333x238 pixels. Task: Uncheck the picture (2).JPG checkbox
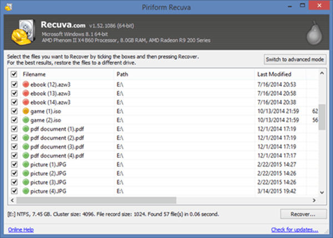(14, 174)
